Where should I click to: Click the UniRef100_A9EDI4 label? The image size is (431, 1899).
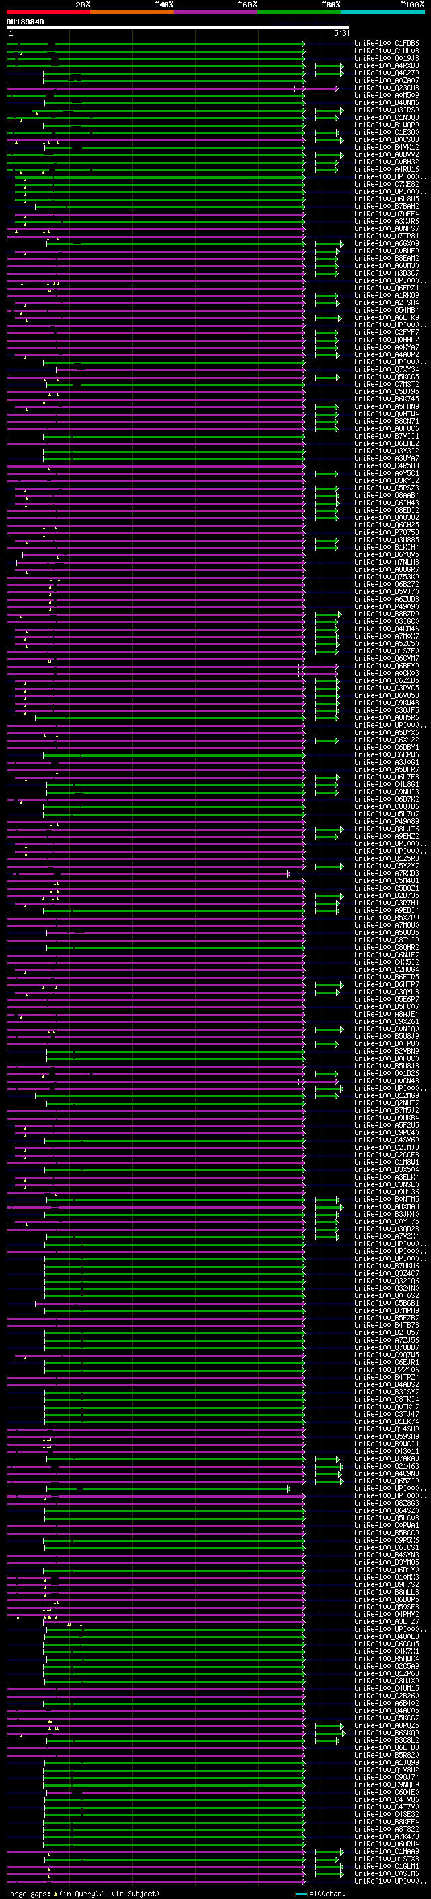click(x=387, y=911)
